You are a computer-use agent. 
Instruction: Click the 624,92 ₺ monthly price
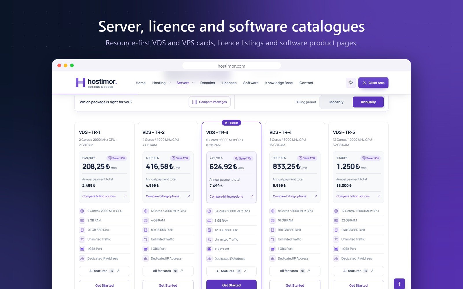click(x=223, y=167)
